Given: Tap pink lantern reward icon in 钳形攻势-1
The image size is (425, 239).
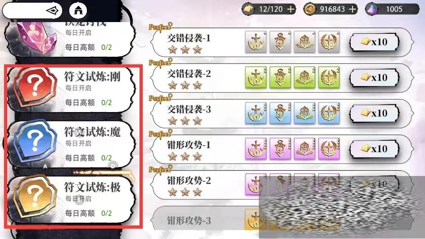Looking at the screenshot, I should coord(280,149).
